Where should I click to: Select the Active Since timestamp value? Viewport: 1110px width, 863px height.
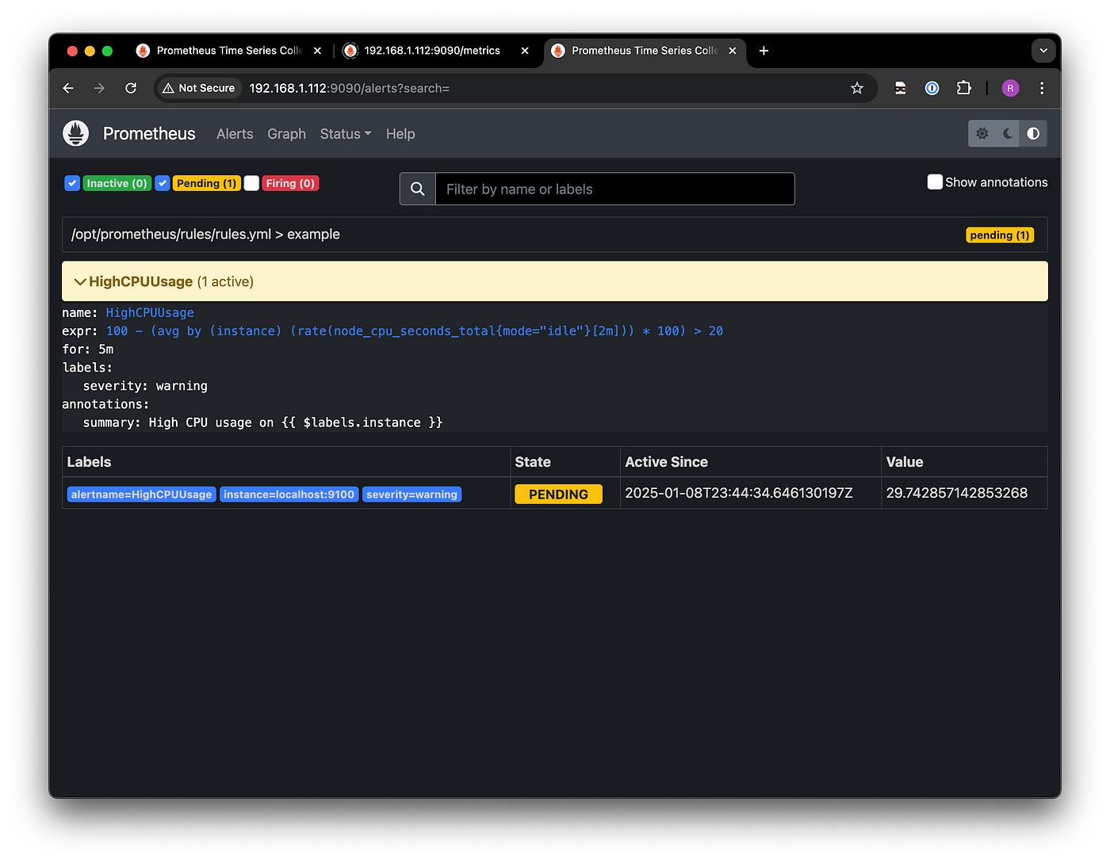tap(739, 493)
